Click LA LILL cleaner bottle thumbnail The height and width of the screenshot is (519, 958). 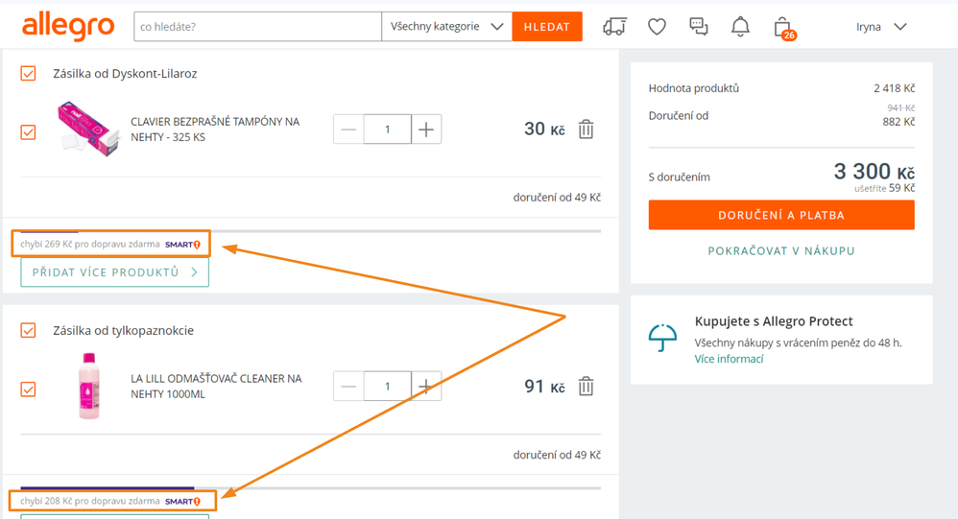click(x=89, y=386)
